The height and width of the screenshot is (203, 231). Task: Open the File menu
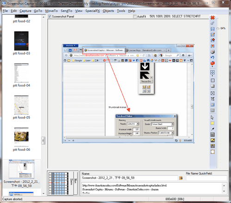pyautogui.click(x=5, y=11)
